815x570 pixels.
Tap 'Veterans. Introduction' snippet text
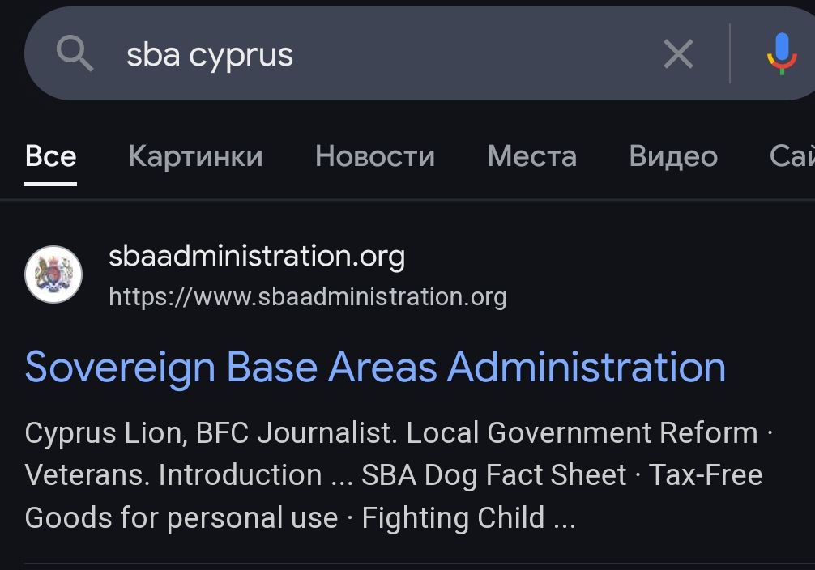[173, 475]
